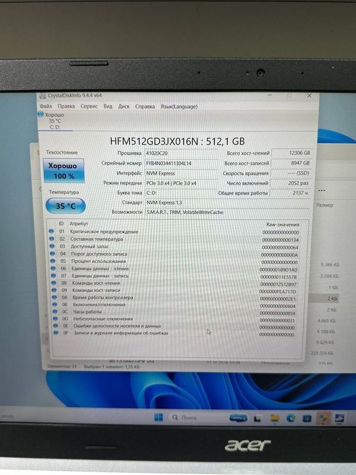This screenshot has width=356, height=475.
Task: Open the Диск menu
Action: click(x=123, y=106)
